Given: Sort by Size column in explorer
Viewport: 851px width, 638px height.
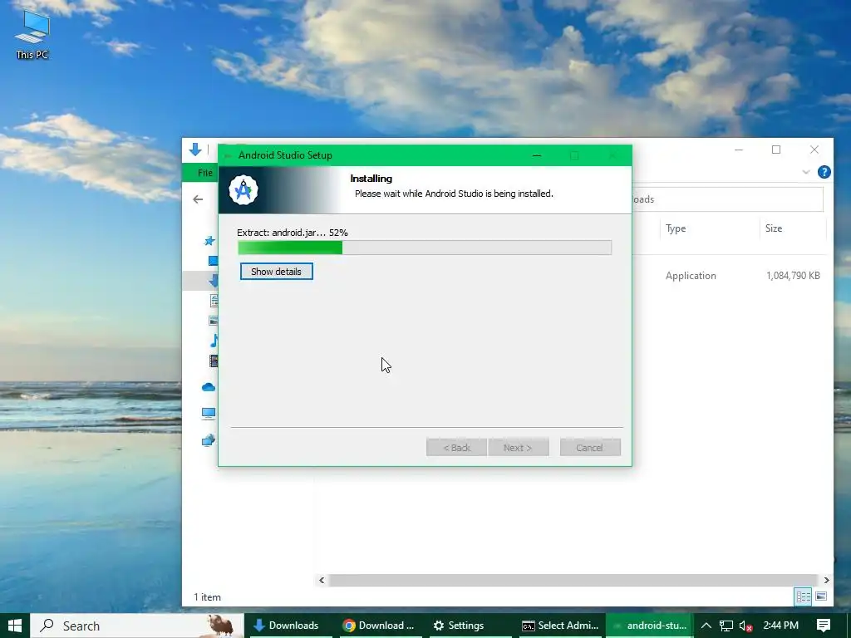Looking at the screenshot, I should pos(774,228).
